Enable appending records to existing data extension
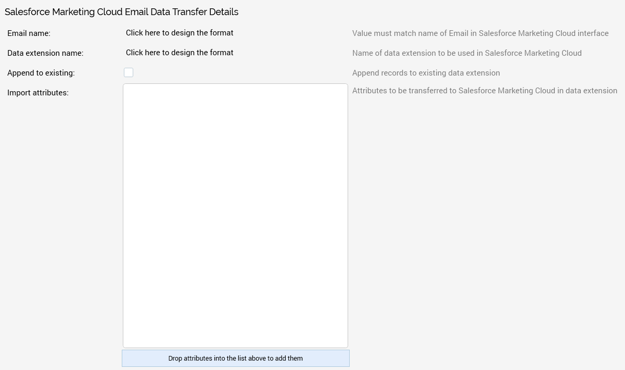The image size is (625, 370). 129,72
